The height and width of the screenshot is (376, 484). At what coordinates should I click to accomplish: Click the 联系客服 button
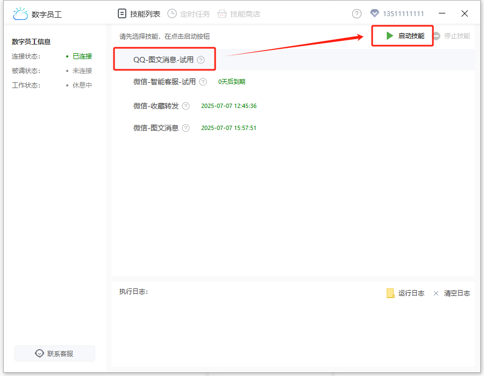(x=55, y=353)
